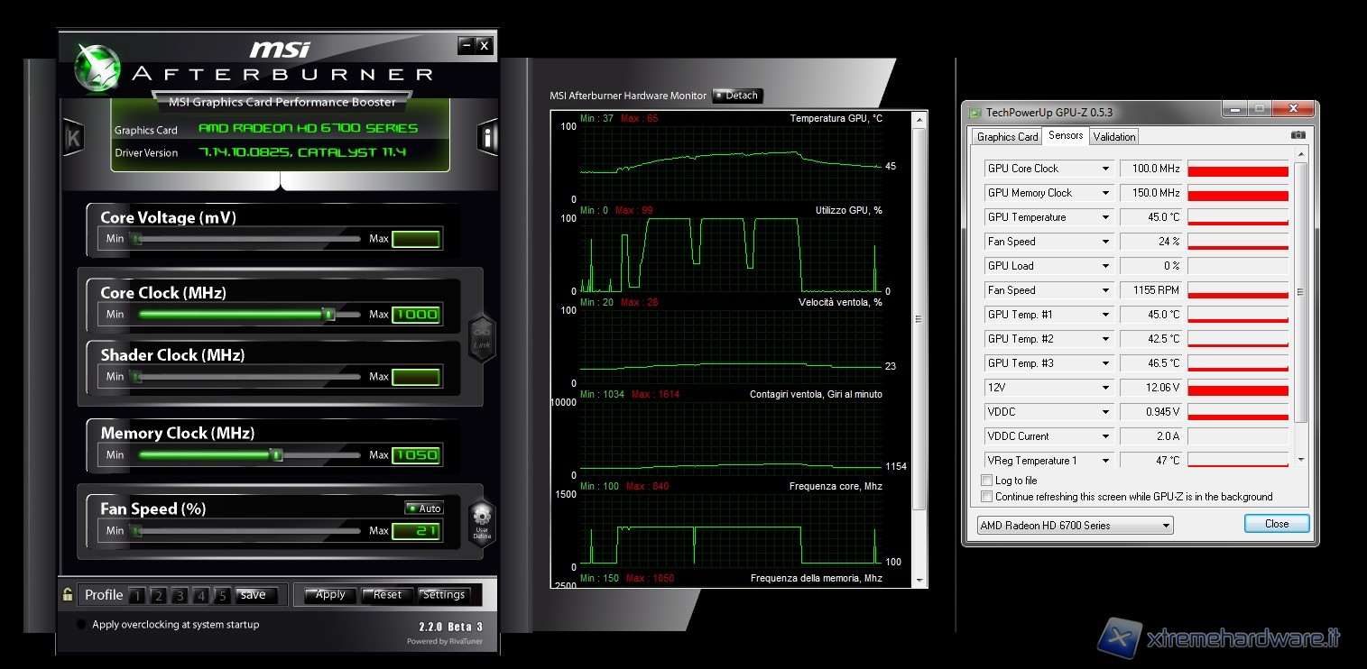The height and width of the screenshot is (669, 1367).
Task: Click the Core Clock value field 1000
Action: pyautogui.click(x=416, y=315)
